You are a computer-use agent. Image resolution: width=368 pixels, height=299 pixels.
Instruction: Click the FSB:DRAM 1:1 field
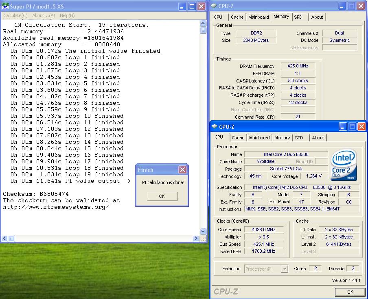coord(298,73)
